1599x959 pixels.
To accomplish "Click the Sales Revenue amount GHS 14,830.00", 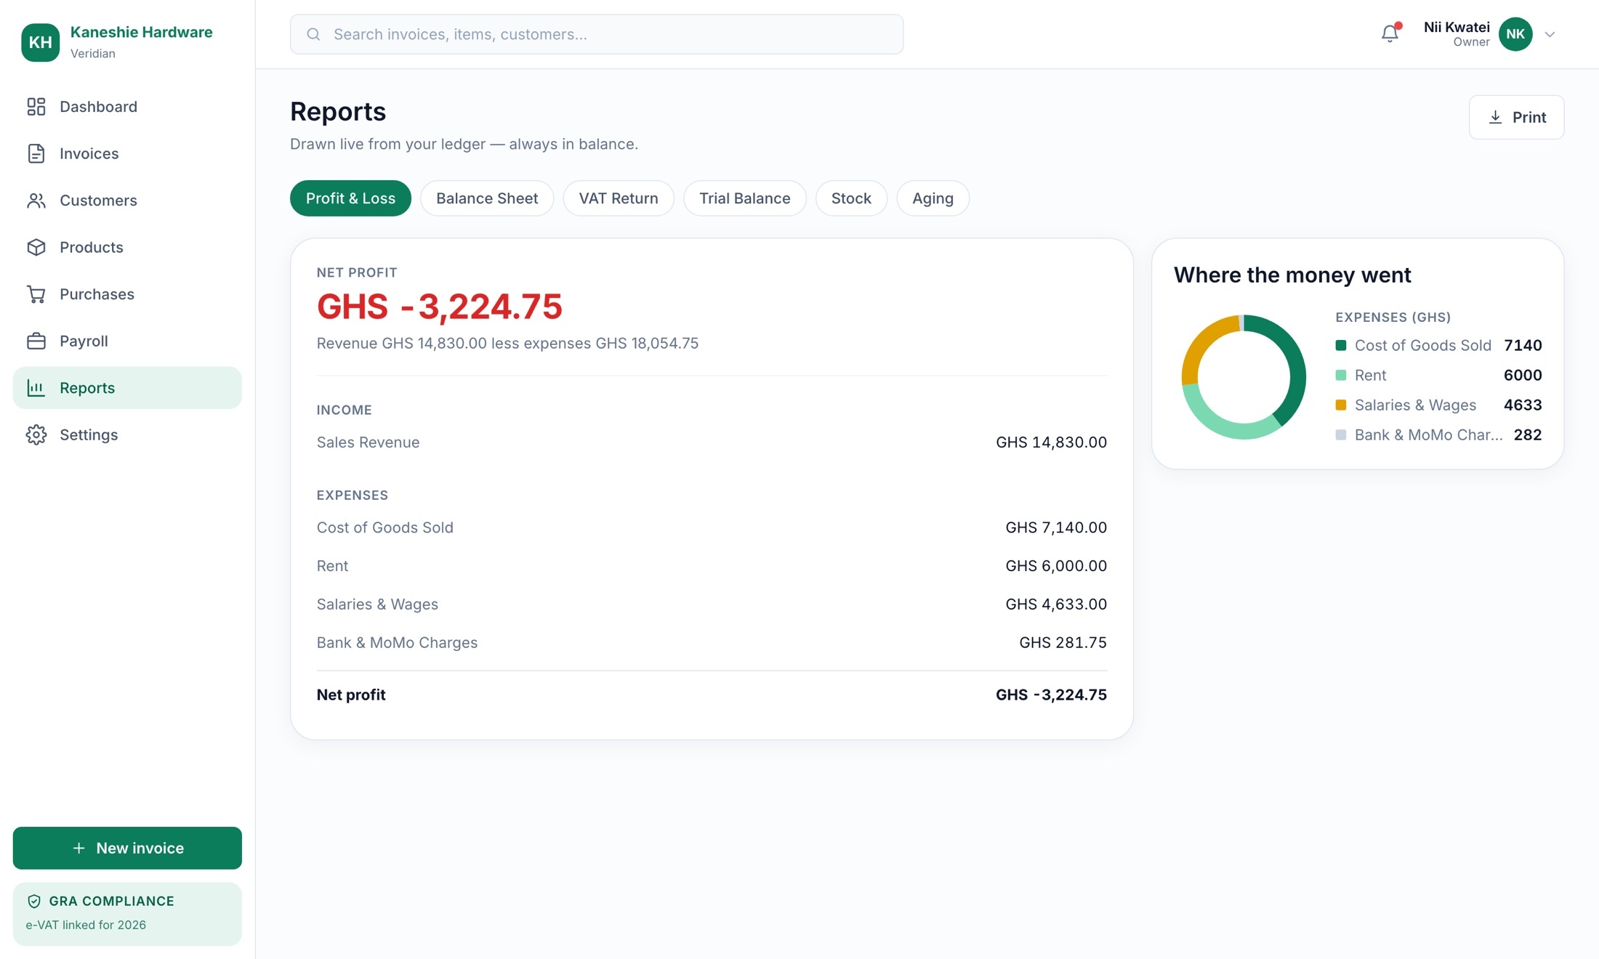I will (x=1051, y=442).
